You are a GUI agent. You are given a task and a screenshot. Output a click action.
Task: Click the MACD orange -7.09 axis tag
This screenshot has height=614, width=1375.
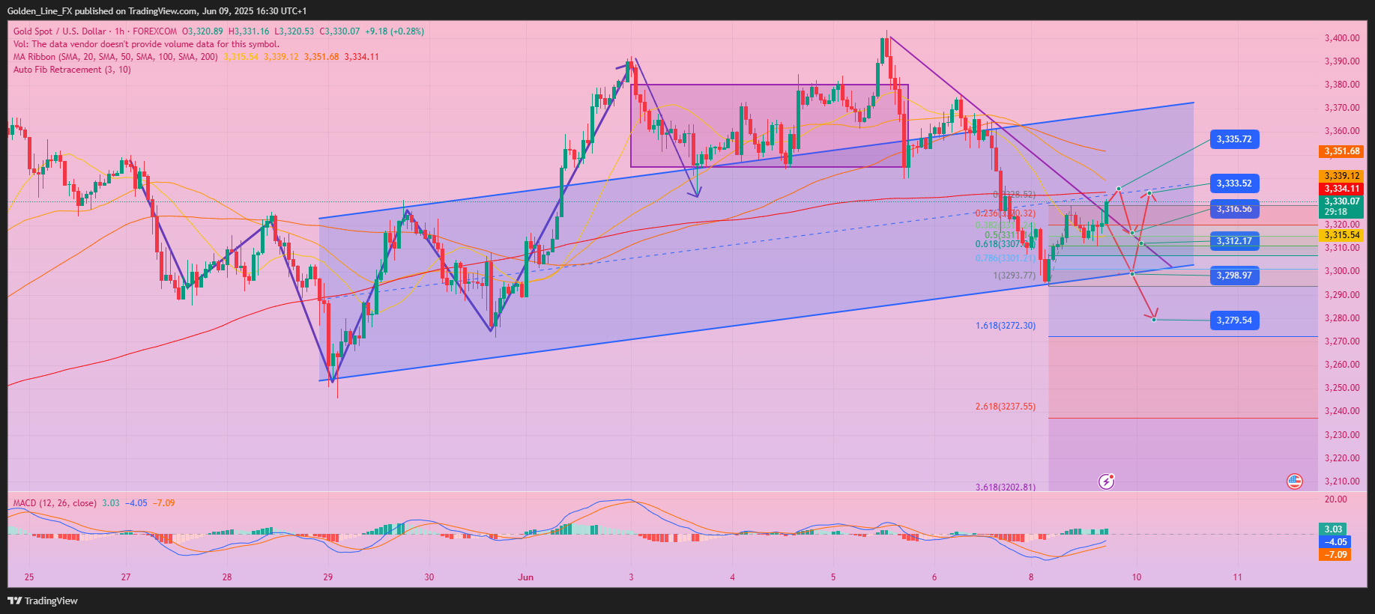[1335, 555]
